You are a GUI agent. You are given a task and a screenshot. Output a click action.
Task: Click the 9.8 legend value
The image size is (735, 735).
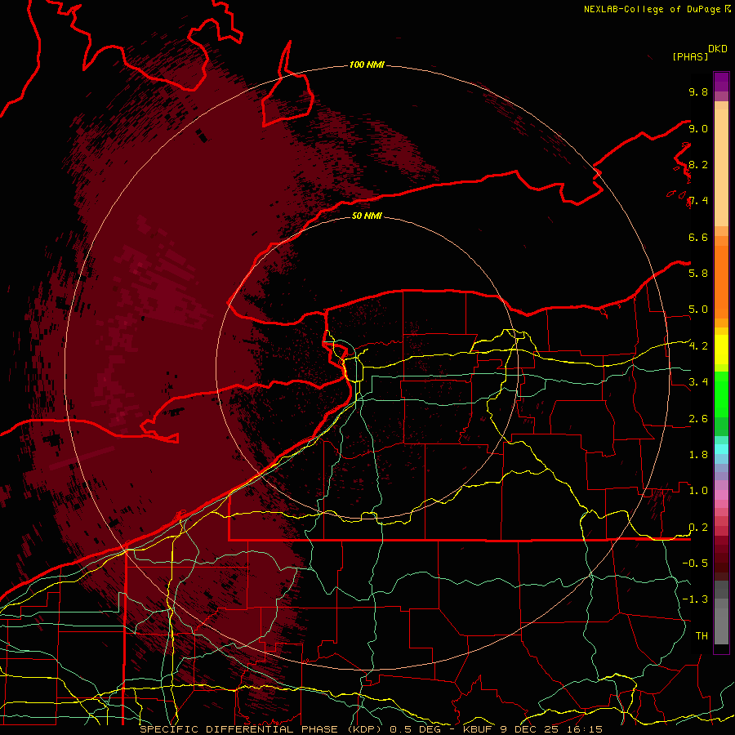(698, 91)
